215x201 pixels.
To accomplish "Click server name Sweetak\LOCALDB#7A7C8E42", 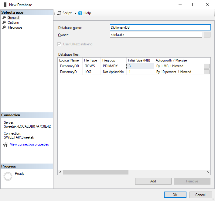I will tap(27, 126).
